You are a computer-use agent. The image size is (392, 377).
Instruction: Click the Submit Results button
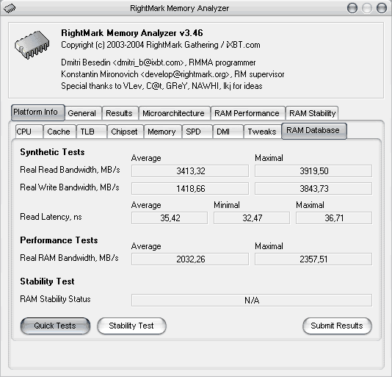coord(337,326)
